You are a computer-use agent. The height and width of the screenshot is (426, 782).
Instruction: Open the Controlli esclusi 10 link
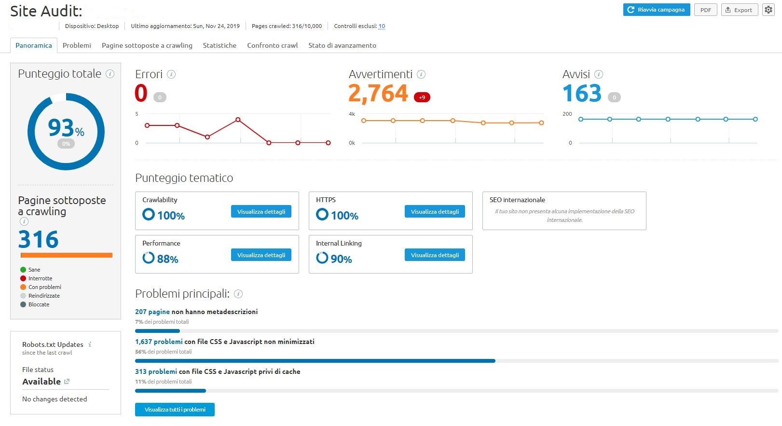382,26
